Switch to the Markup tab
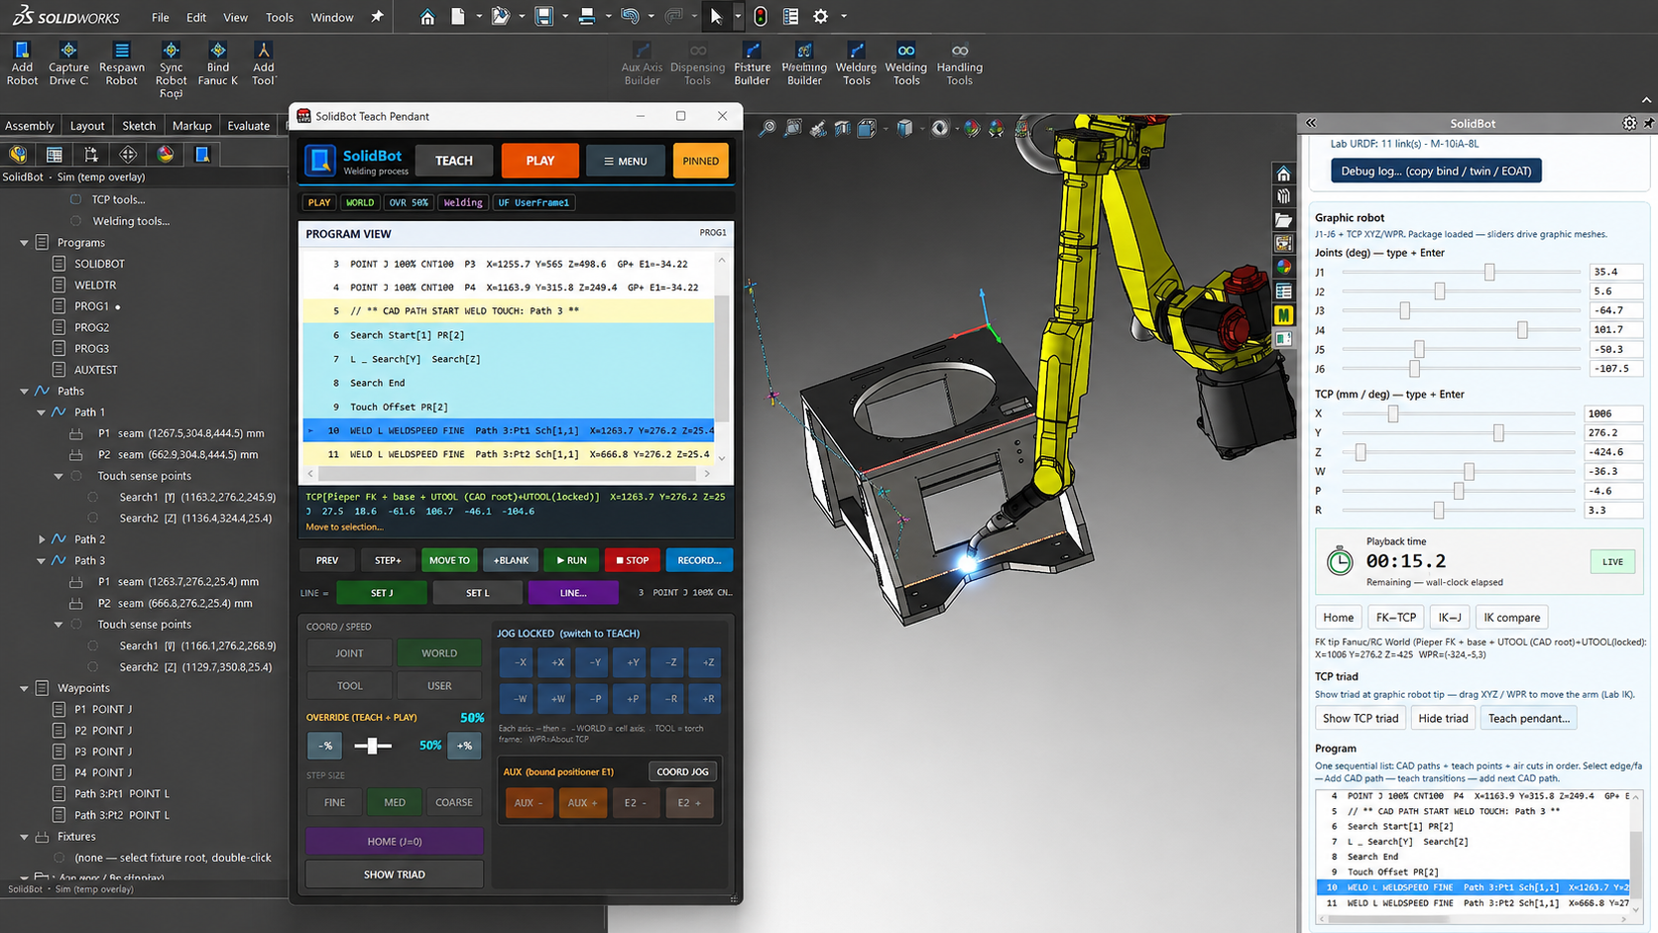This screenshot has width=1658, height=933. tap(191, 126)
